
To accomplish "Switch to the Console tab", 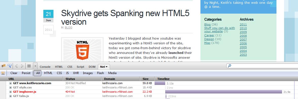I will tap(45, 67).
